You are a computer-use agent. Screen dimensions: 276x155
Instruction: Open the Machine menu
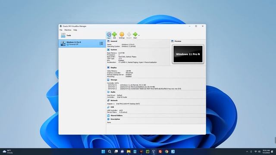pos(68,30)
